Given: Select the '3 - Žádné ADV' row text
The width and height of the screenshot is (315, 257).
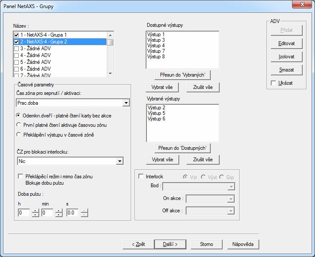Looking at the screenshot, I should click(x=36, y=49).
